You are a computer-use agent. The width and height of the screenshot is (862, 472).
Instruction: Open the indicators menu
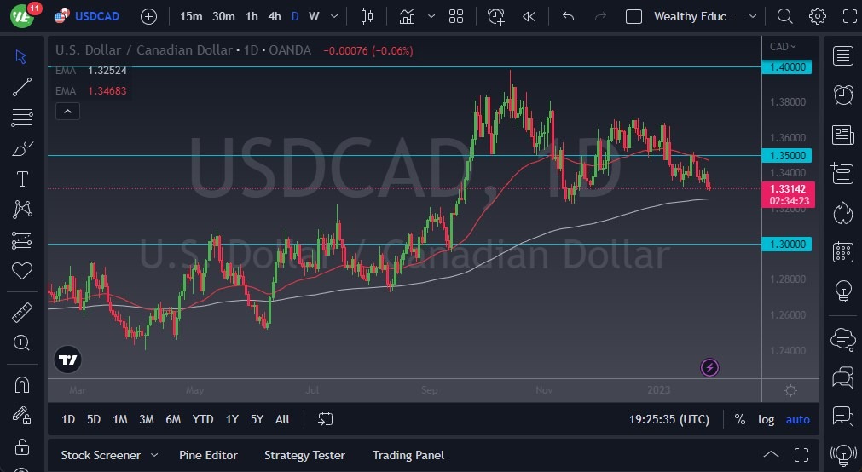click(x=408, y=16)
